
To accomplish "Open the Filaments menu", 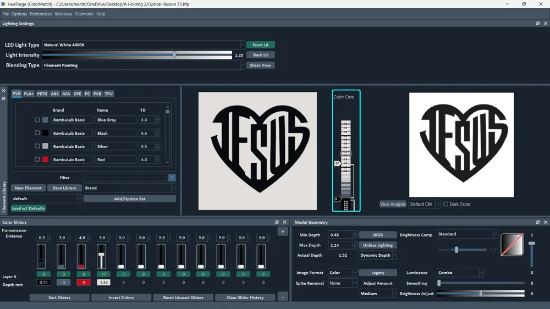I will click(84, 14).
